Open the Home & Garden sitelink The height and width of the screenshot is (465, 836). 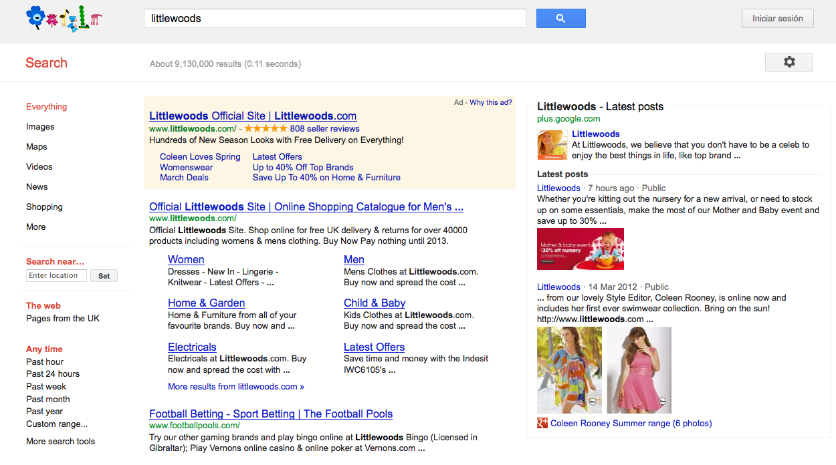pyautogui.click(x=207, y=303)
